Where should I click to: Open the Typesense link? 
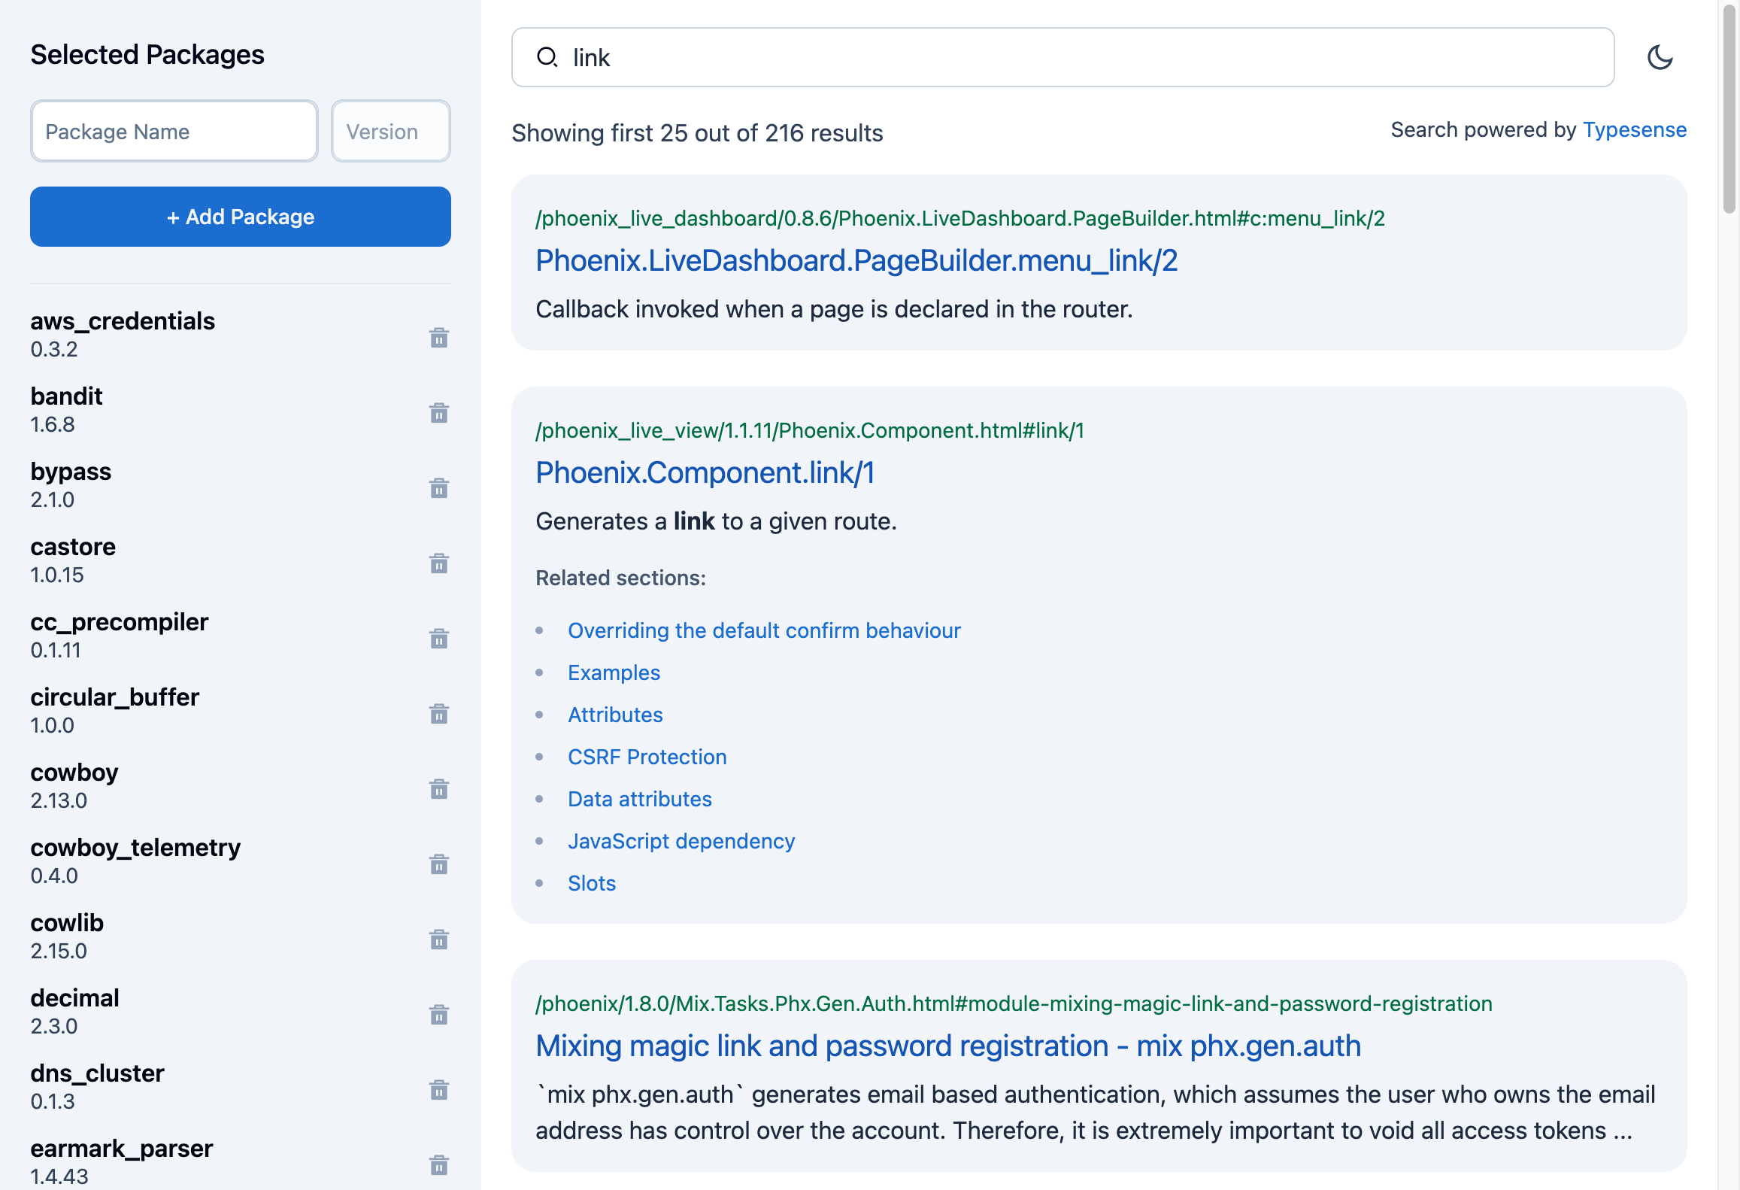click(1634, 130)
